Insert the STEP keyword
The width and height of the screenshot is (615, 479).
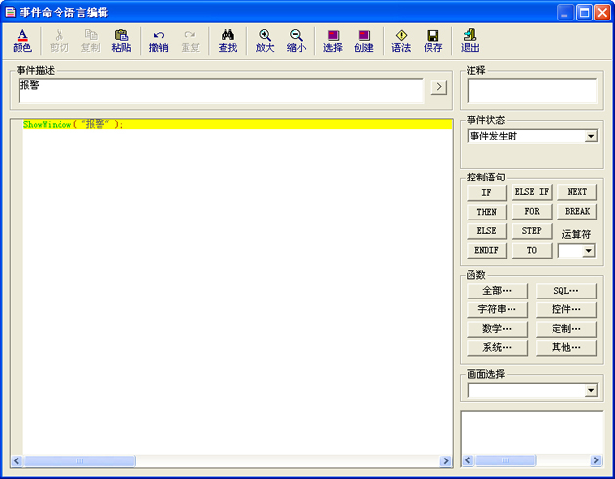pos(532,231)
